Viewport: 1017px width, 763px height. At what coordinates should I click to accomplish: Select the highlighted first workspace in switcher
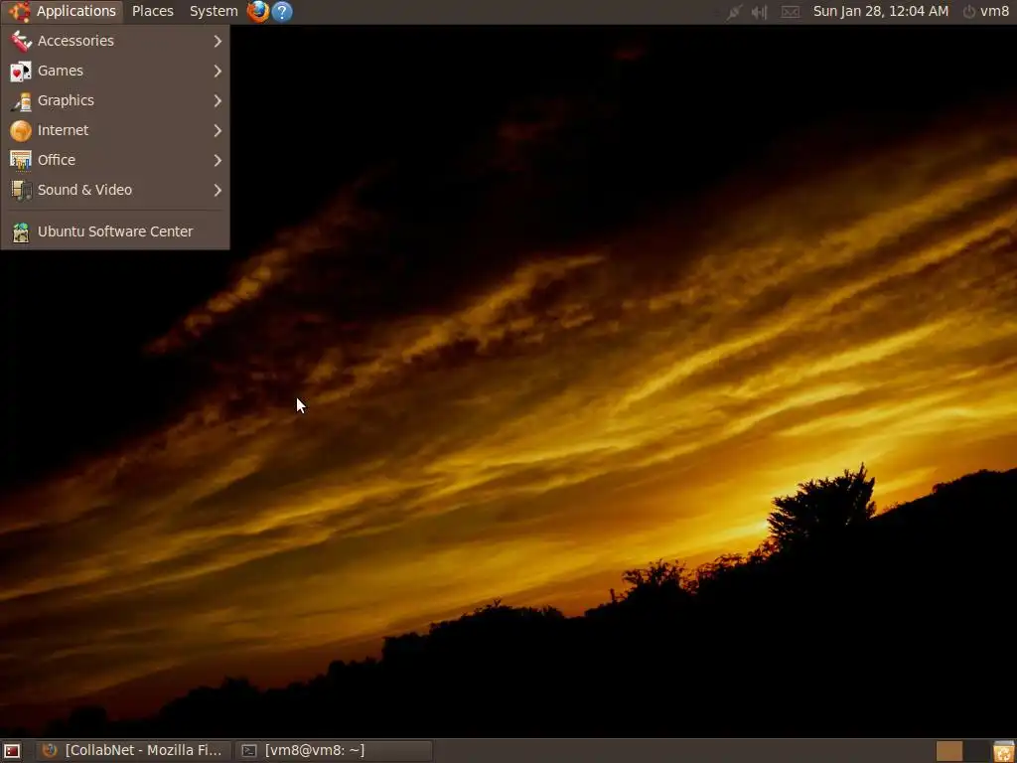pos(949,751)
